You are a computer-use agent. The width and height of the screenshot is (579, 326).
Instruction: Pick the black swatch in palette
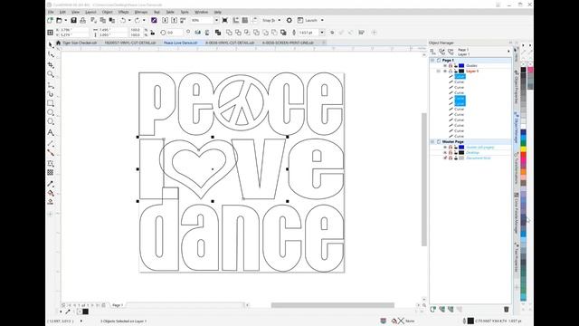[x=523, y=70]
